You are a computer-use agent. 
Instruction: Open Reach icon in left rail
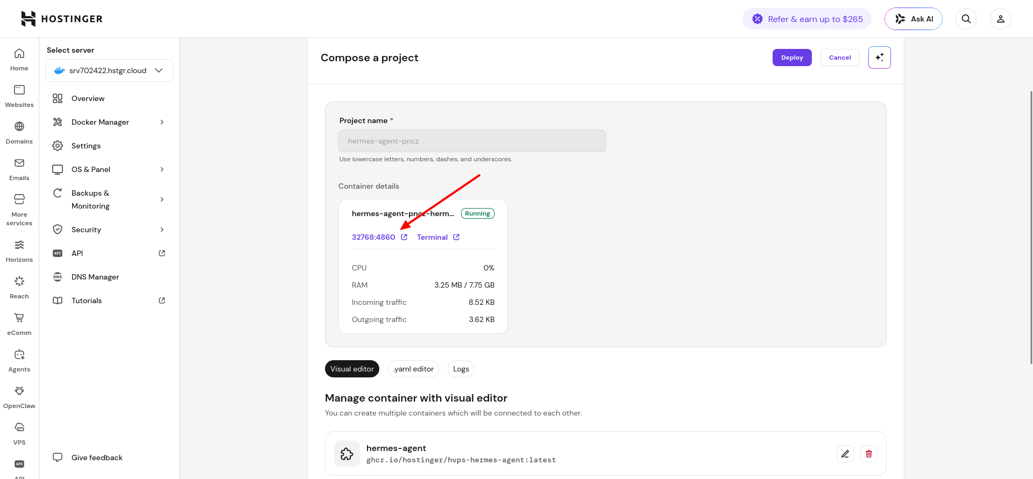tap(19, 281)
